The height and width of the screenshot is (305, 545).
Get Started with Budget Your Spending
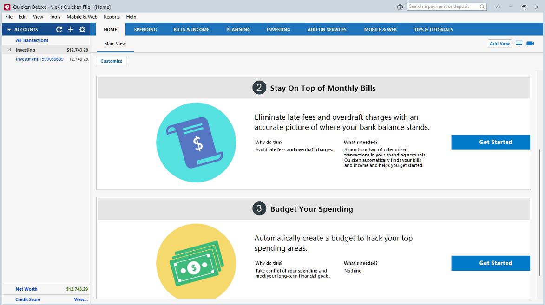491,263
